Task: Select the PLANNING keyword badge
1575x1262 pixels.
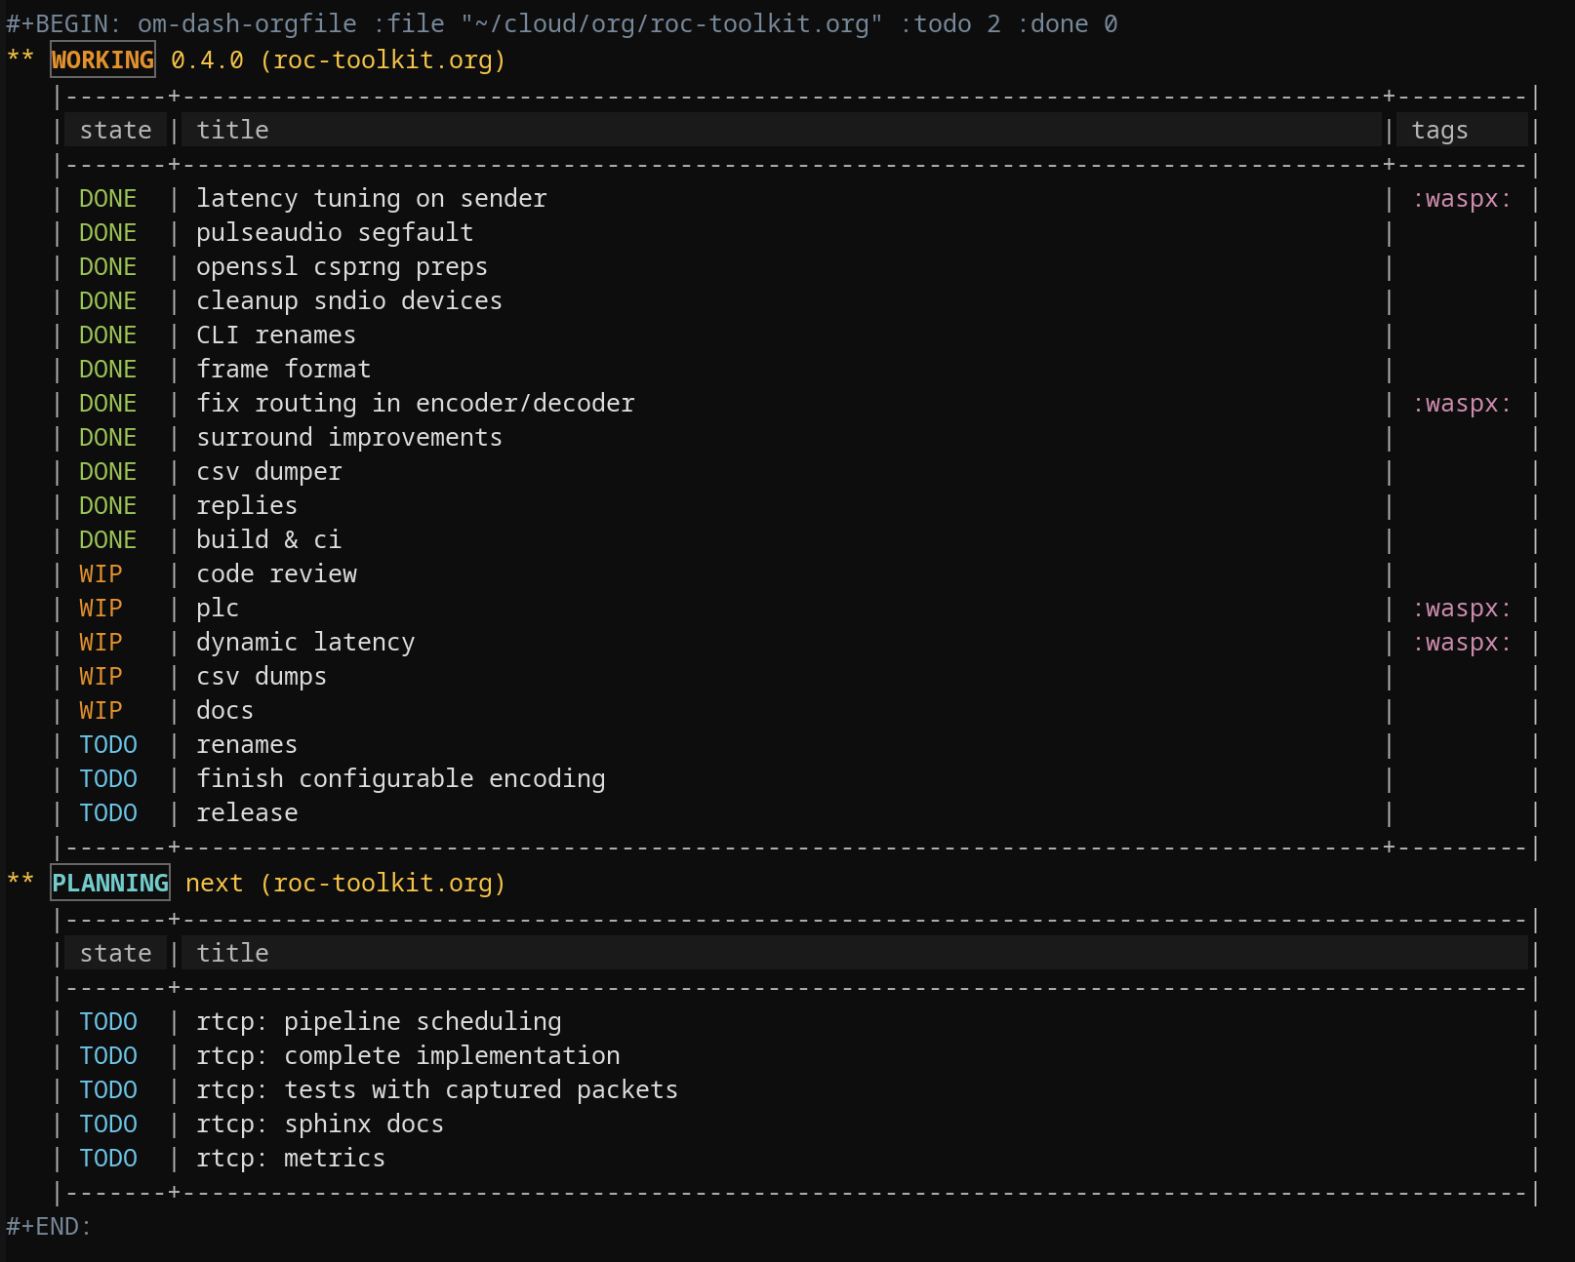Action: (110, 884)
